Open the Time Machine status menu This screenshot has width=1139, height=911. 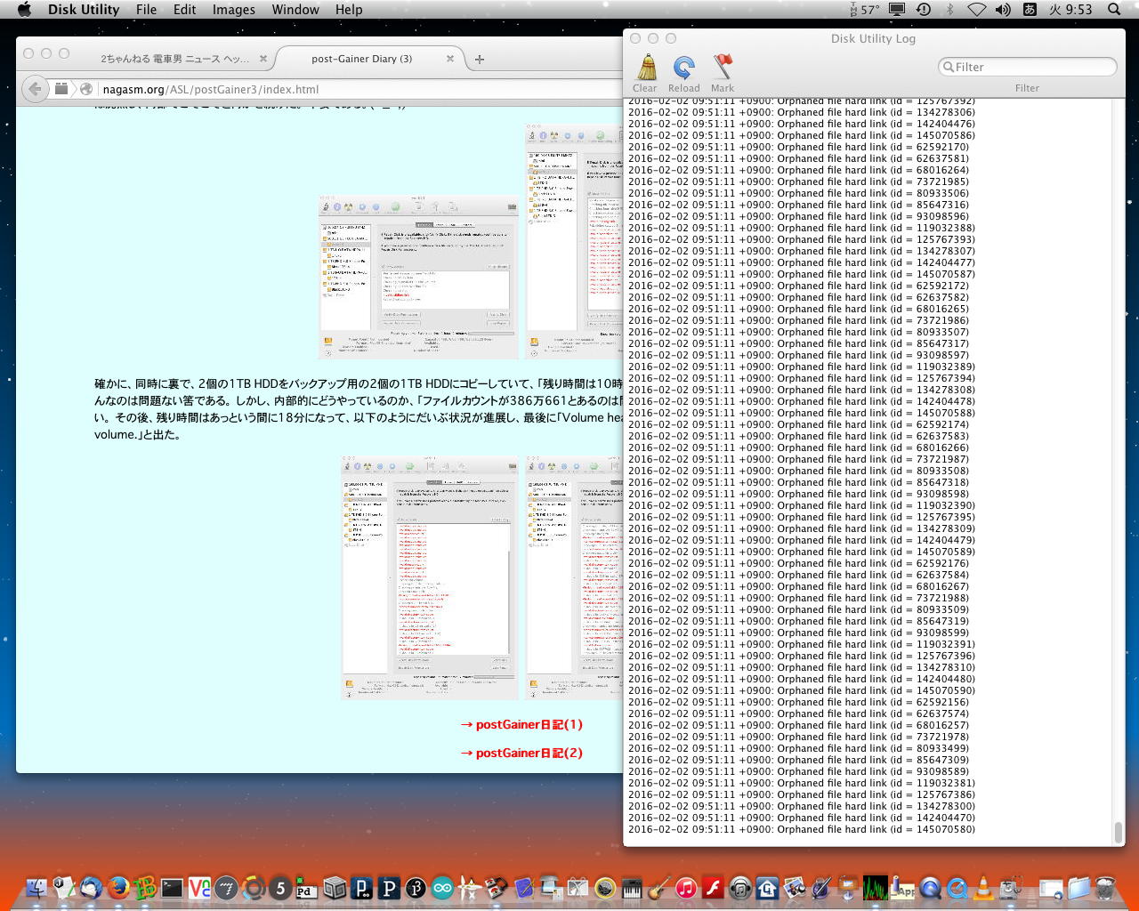click(924, 10)
